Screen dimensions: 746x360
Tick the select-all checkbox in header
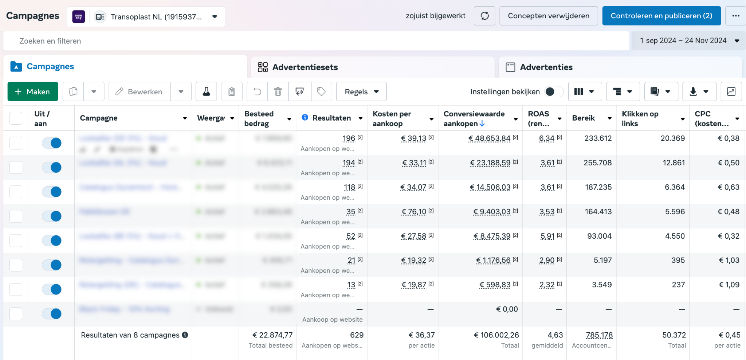(x=16, y=118)
